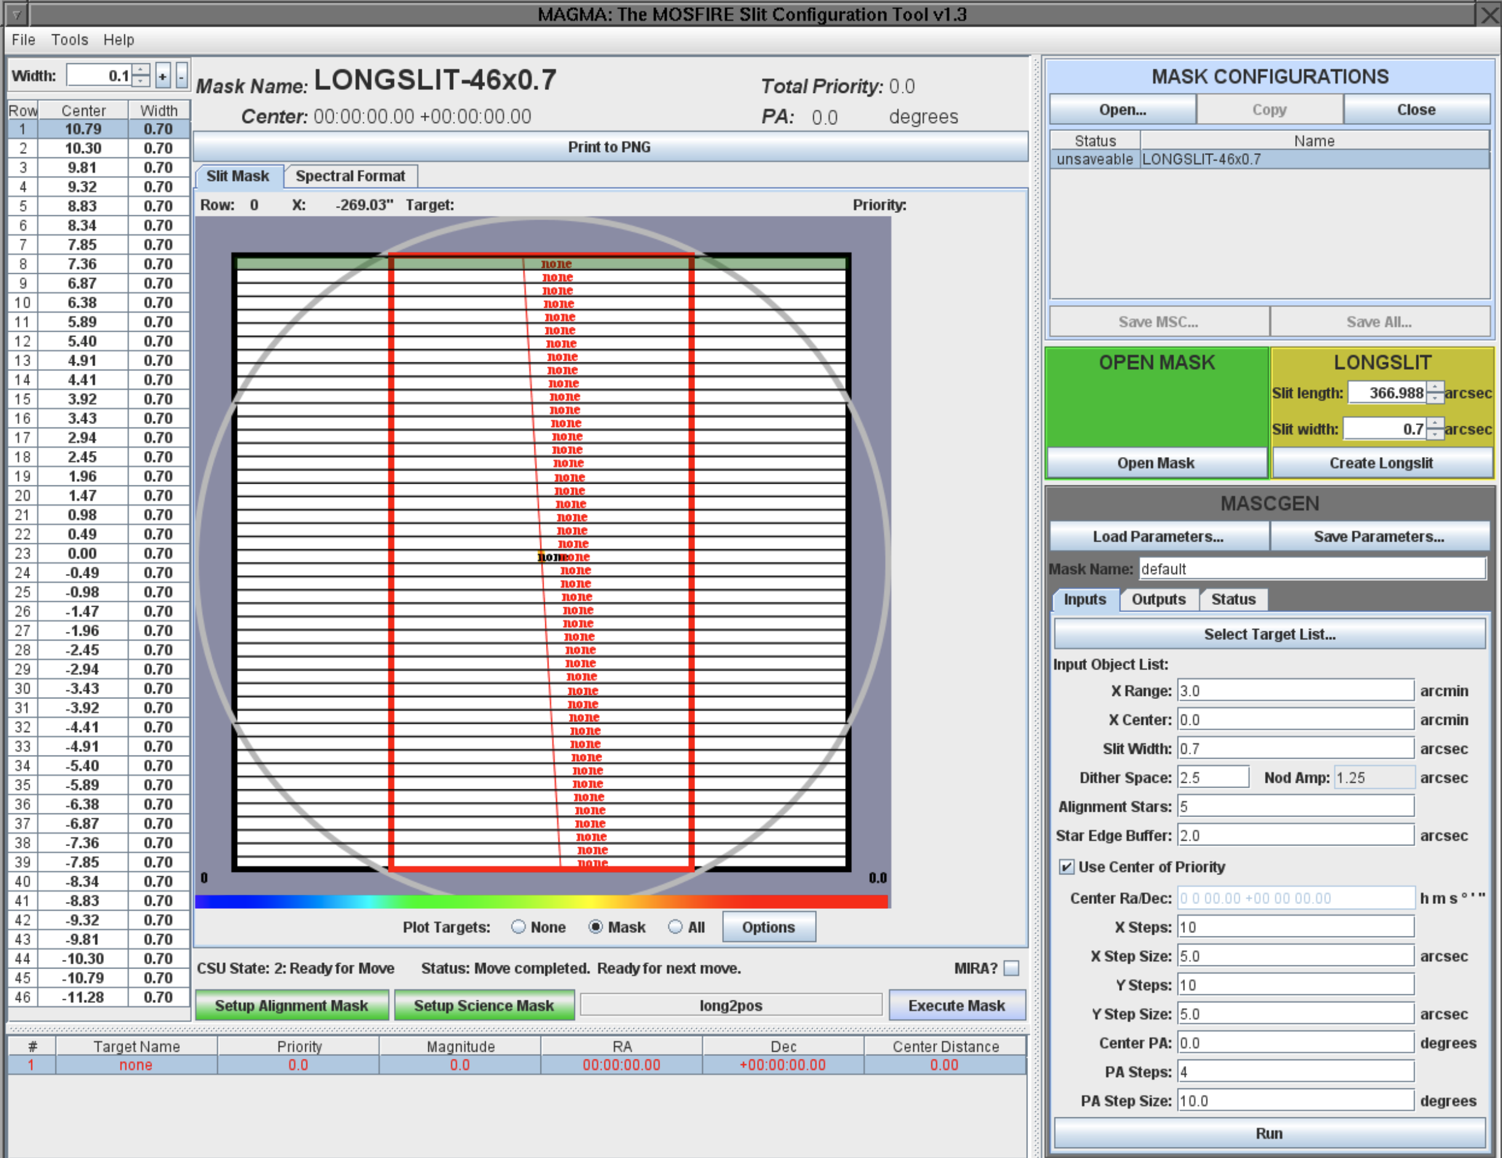Open the window menu icon in title bar

point(17,14)
